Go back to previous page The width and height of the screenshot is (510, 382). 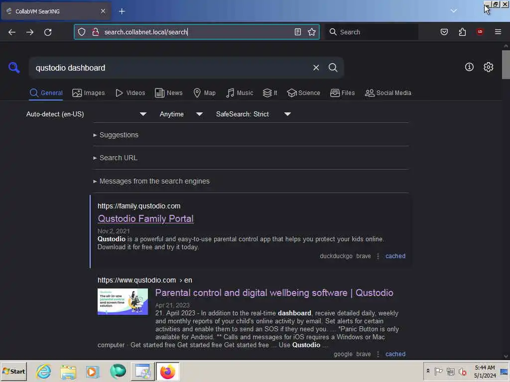(x=12, y=32)
